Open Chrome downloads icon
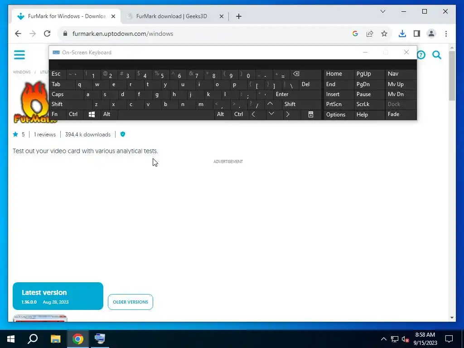This screenshot has width=464, height=348. point(402,34)
